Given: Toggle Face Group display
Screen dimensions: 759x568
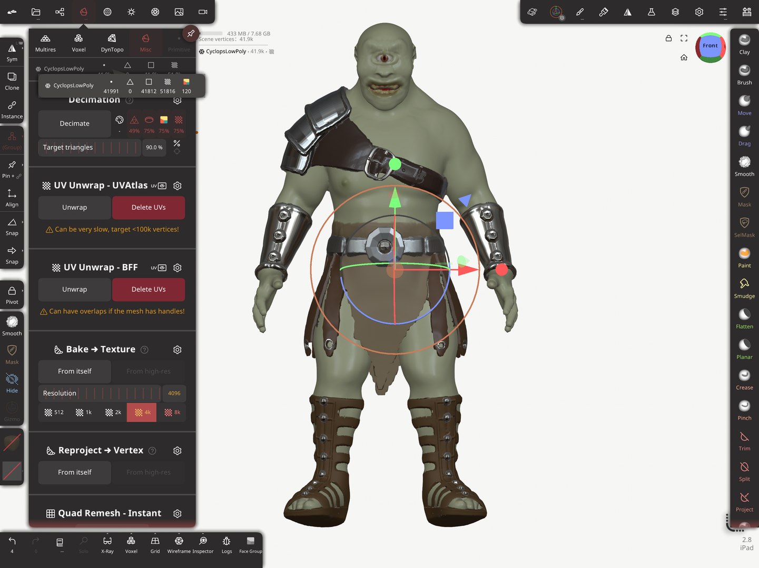Looking at the screenshot, I should click(x=251, y=544).
